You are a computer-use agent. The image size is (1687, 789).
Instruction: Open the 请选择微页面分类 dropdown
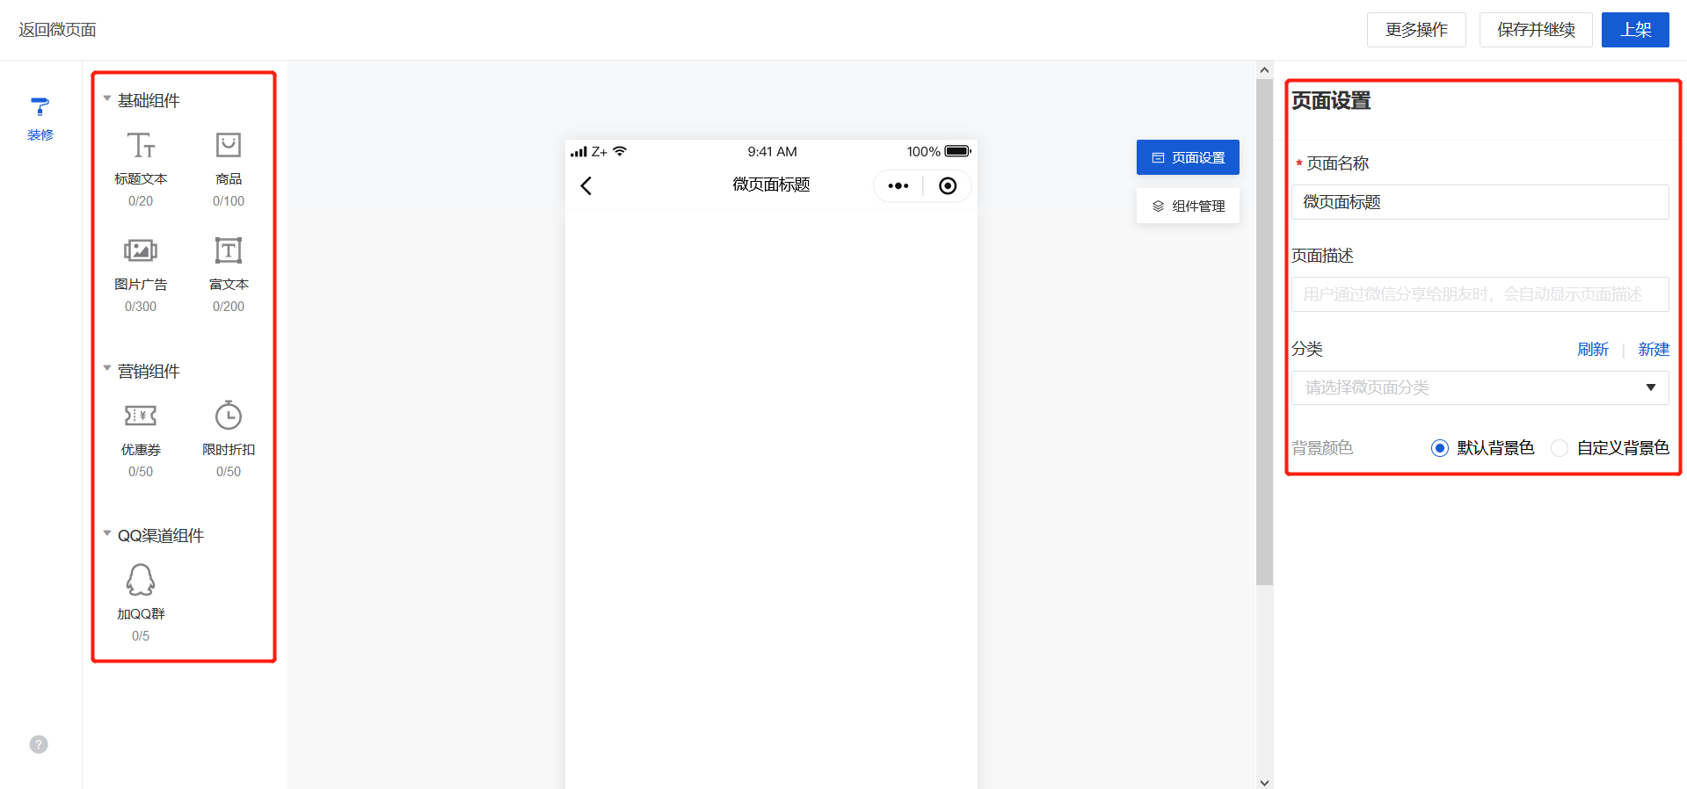[1480, 387]
